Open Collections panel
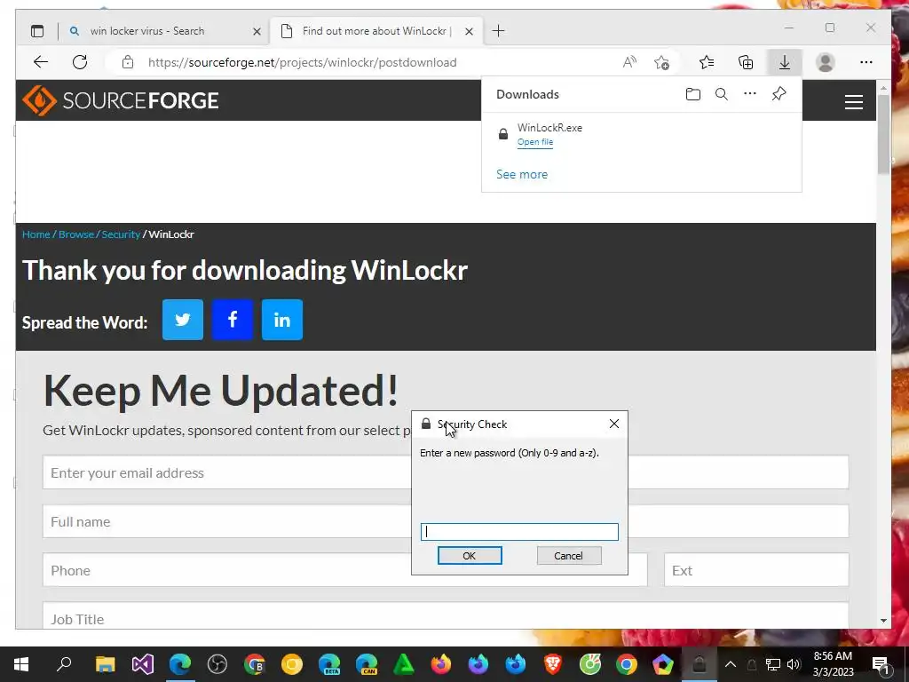This screenshot has height=682, width=909. (746, 62)
